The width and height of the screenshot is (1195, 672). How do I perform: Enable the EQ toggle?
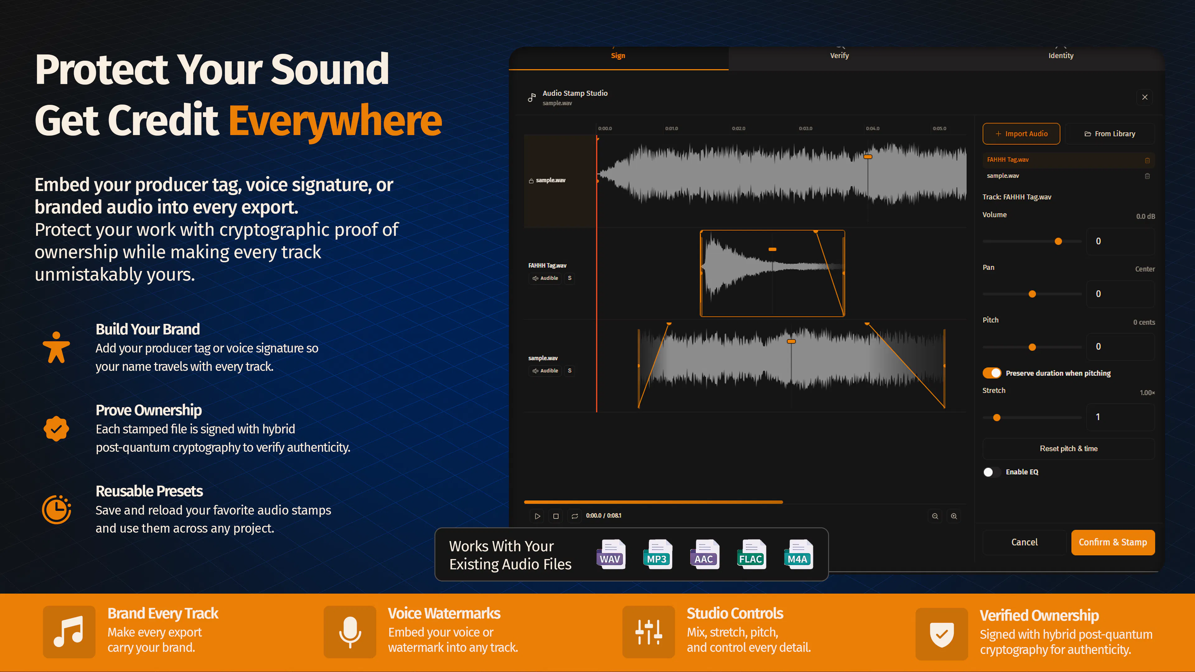992,472
